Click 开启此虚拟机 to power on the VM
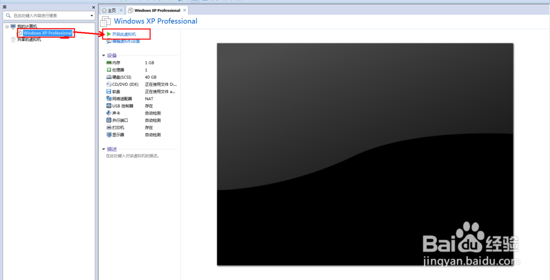This screenshot has width=550, height=280. click(x=124, y=34)
